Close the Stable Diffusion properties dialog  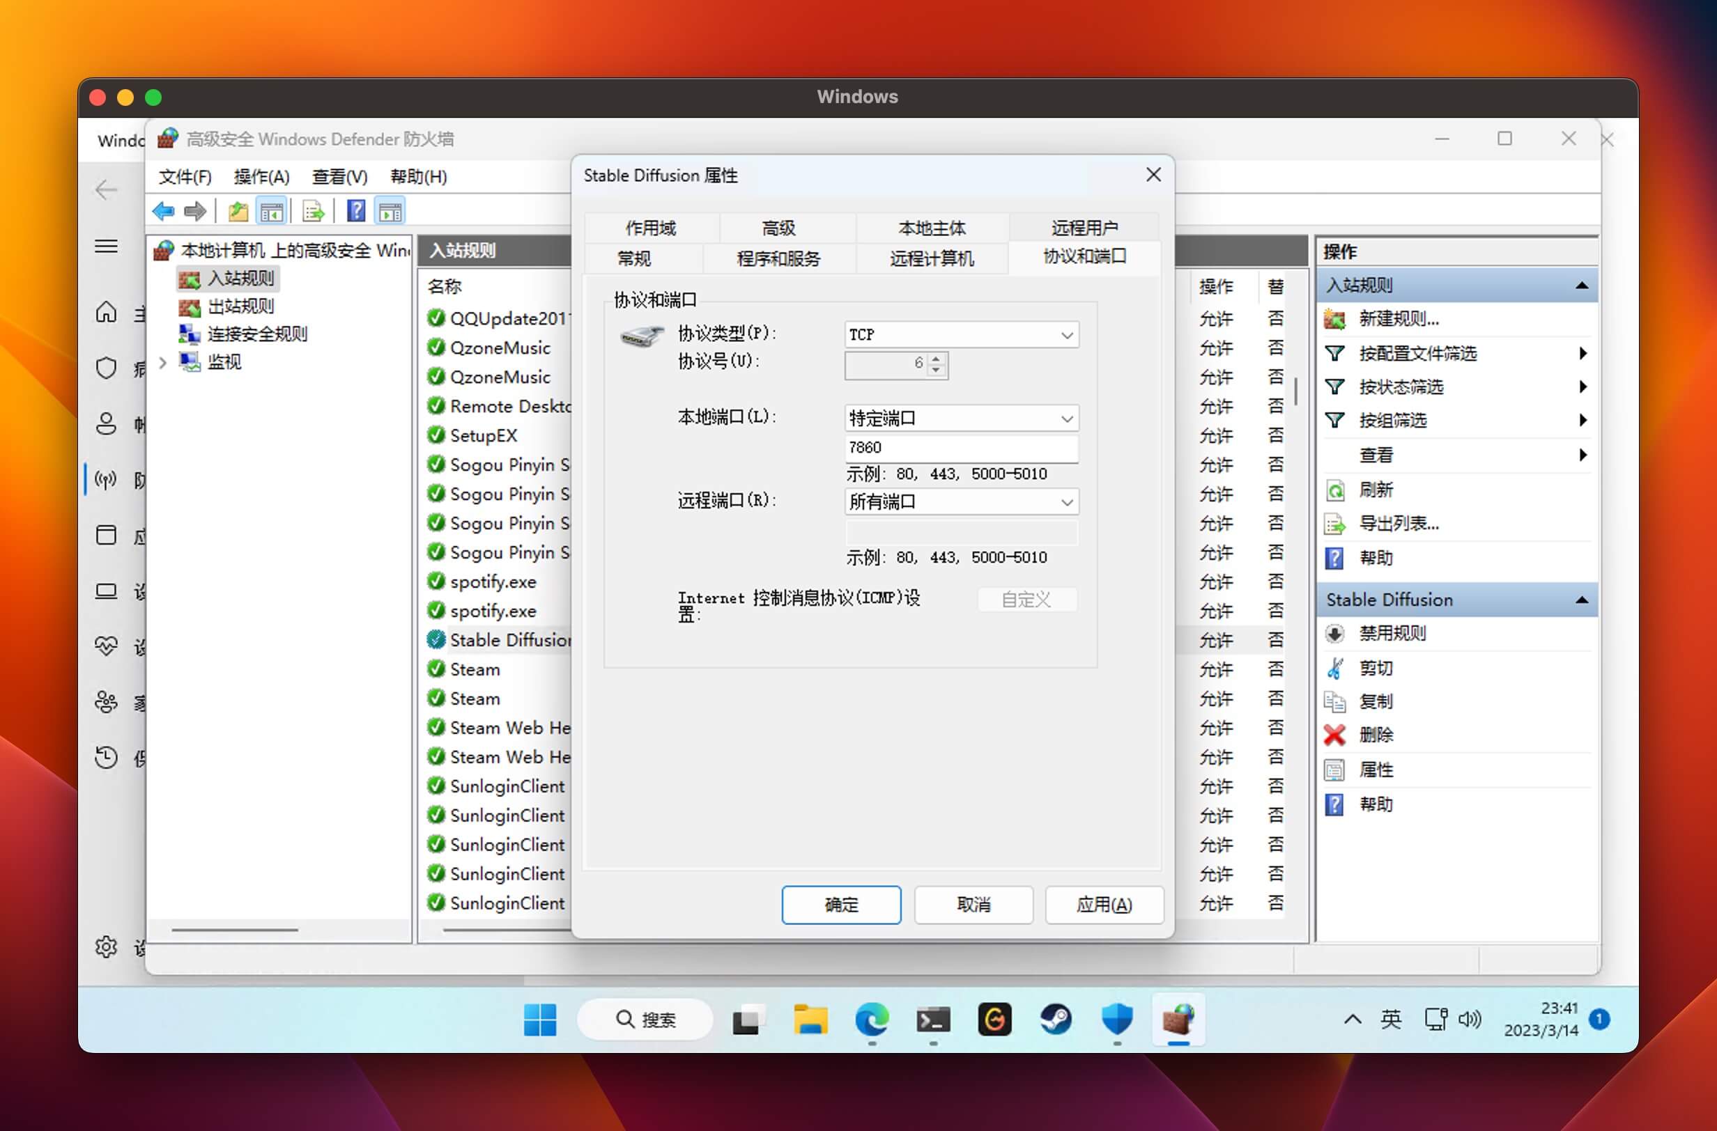point(1153,175)
